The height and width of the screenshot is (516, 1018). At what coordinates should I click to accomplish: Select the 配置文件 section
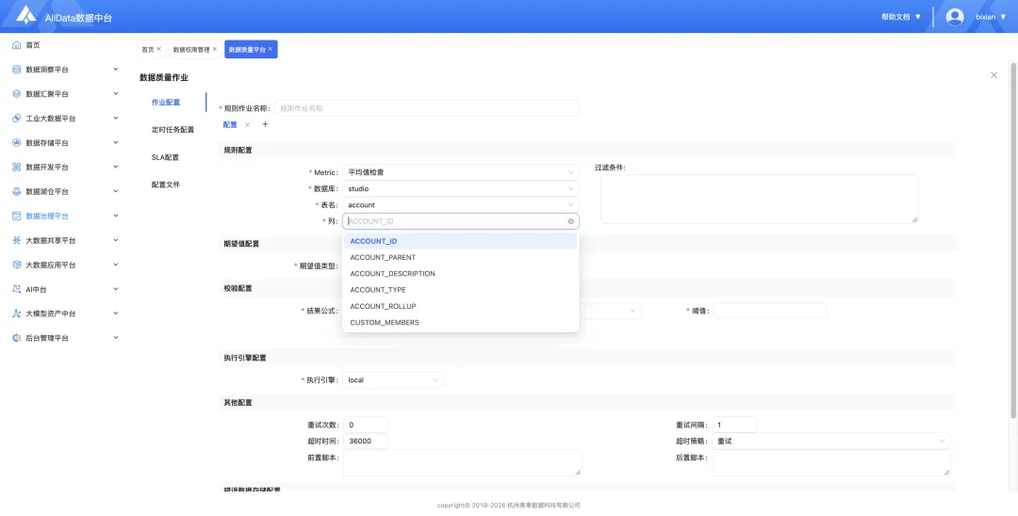click(x=166, y=185)
